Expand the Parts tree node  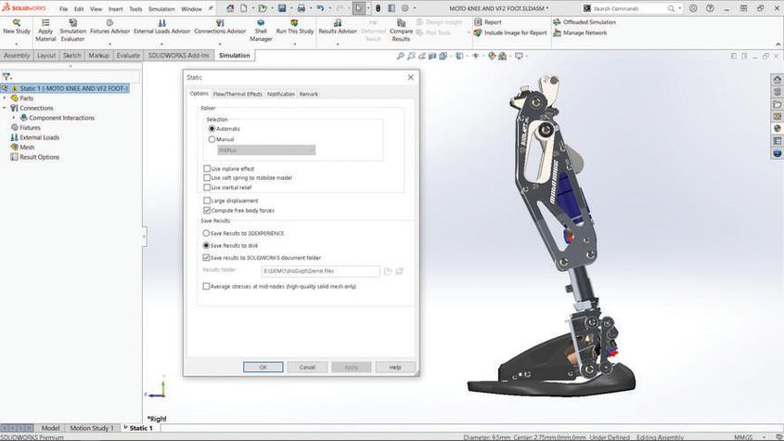tap(5, 98)
